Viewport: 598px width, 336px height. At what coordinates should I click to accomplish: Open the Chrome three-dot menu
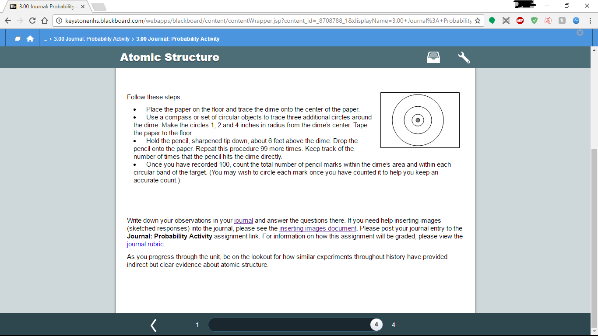coord(590,21)
